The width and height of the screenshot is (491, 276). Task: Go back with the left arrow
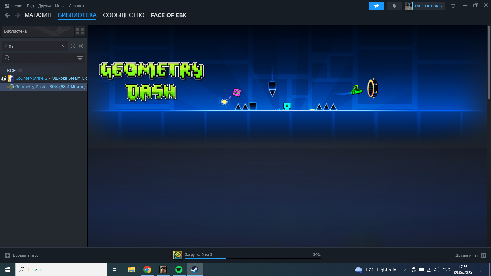click(x=7, y=15)
